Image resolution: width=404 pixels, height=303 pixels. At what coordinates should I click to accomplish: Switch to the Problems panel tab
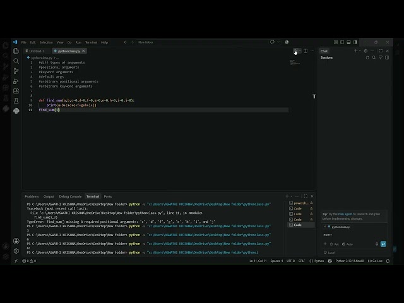pos(32,196)
